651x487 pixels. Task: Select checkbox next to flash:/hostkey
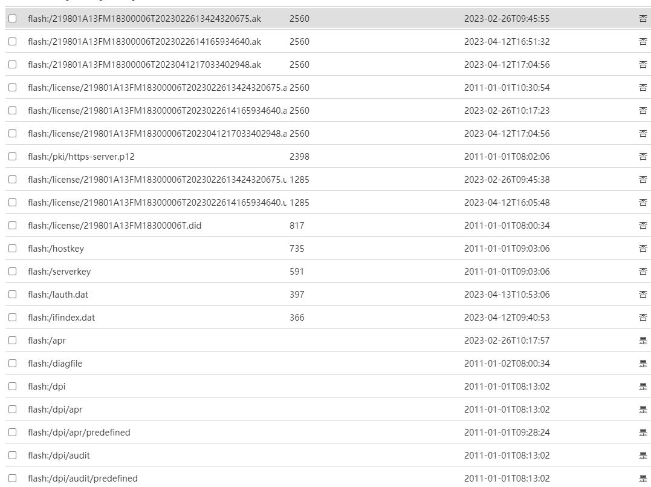pyautogui.click(x=12, y=249)
